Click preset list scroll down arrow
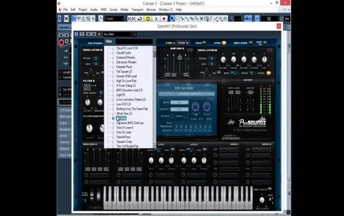 [154, 146]
